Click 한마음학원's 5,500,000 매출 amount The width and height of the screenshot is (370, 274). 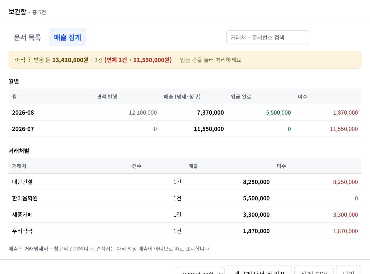pos(256,198)
